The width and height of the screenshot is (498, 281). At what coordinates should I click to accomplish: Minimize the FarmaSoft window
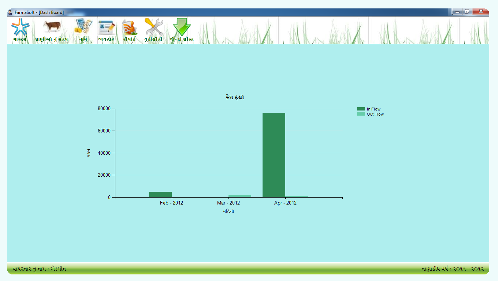[x=457, y=11]
